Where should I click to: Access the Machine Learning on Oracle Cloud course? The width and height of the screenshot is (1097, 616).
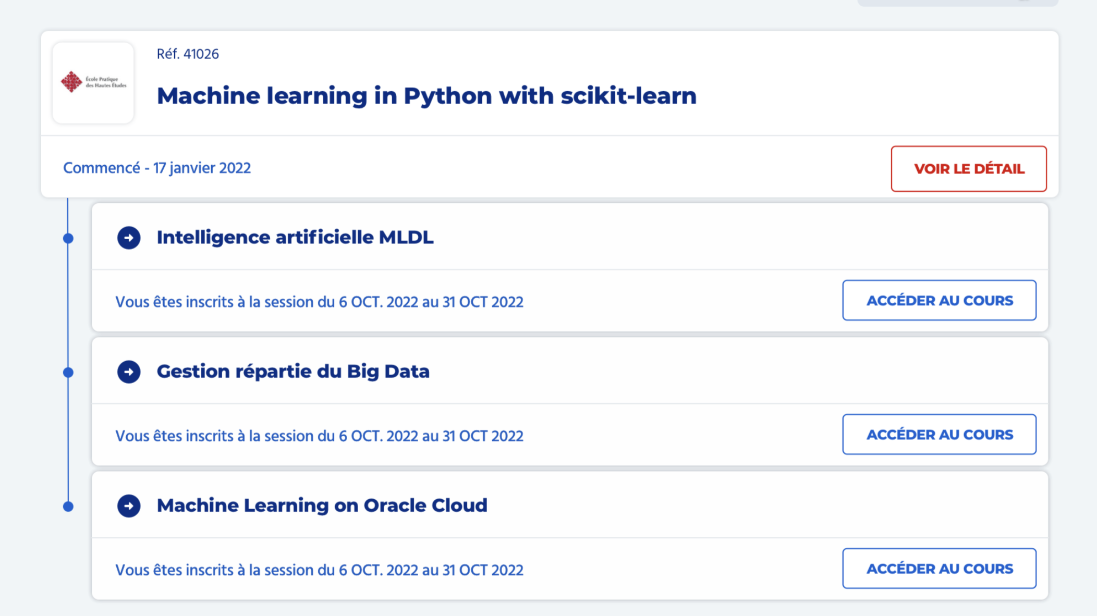tap(939, 568)
